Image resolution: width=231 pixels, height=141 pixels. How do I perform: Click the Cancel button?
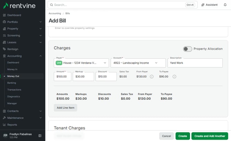167,136
